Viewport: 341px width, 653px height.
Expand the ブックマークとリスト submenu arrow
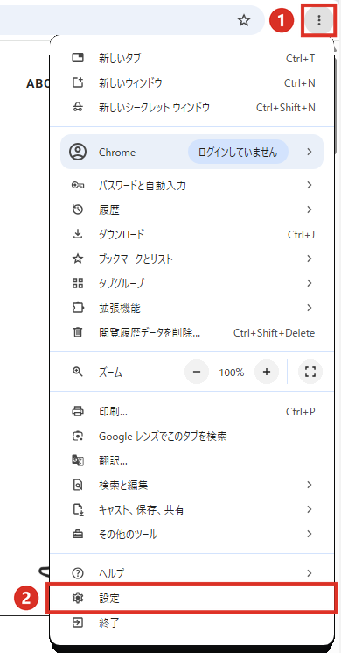(309, 259)
